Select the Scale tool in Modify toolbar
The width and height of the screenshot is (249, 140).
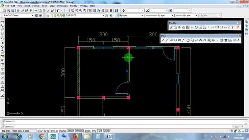pos(200,27)
